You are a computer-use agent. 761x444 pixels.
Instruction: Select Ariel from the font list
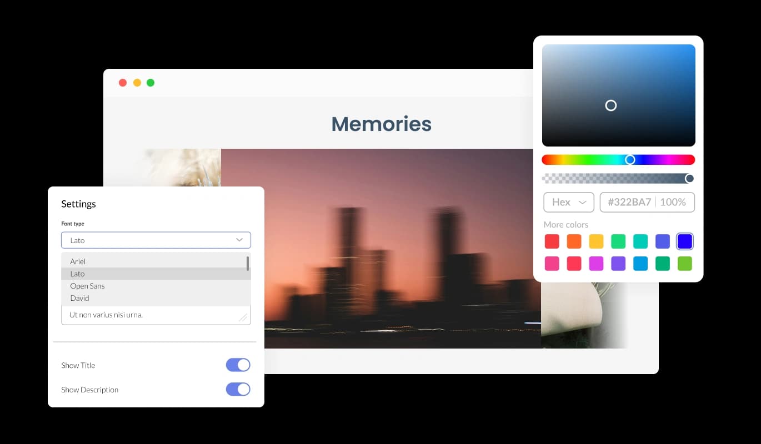[156, 261]
